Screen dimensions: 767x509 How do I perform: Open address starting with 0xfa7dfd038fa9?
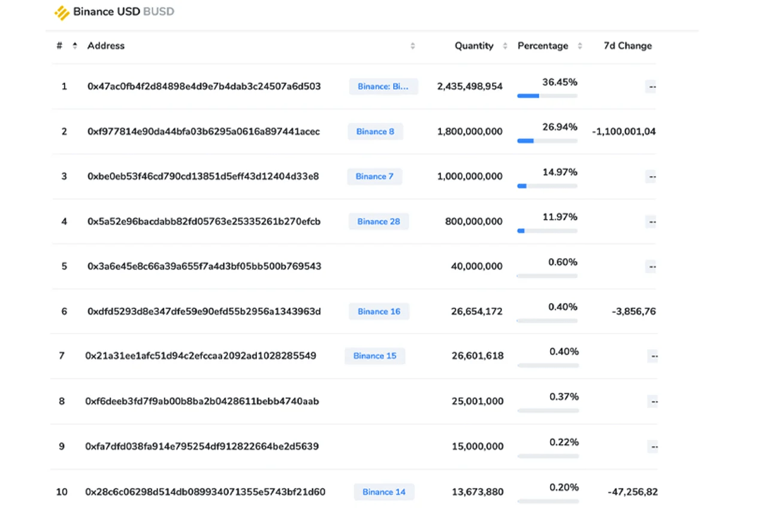[202, 447]
